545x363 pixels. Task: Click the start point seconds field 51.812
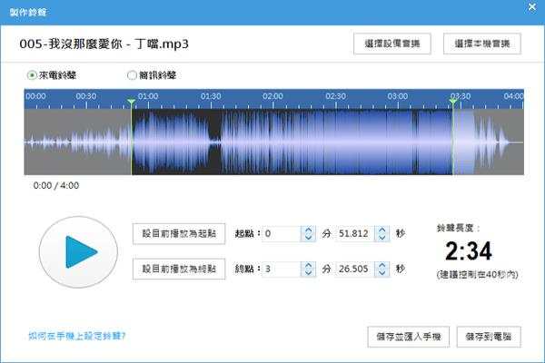(354, 234)
